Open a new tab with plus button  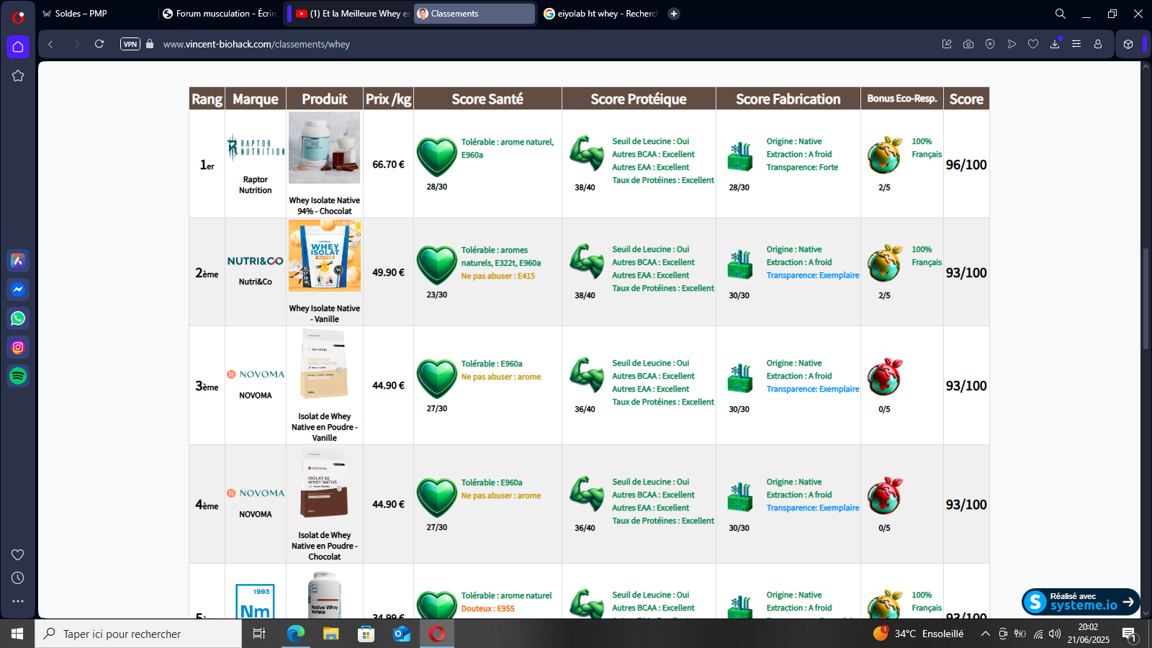pyautogui.click(x=674, y=14)
